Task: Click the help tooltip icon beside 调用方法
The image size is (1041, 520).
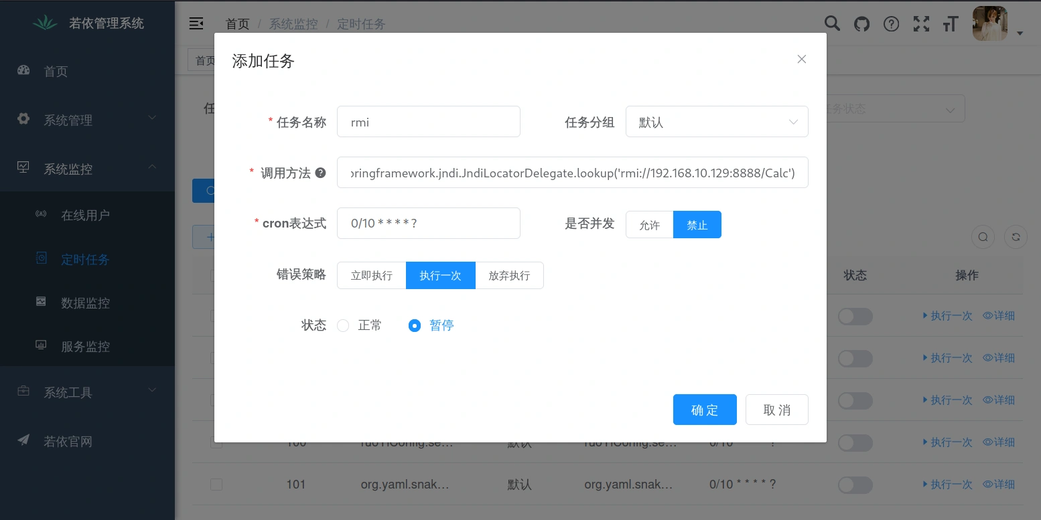Action: click(x=321, y=173)
